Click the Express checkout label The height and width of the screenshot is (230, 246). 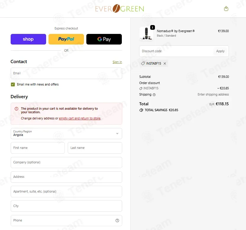[x=66, y=28]
